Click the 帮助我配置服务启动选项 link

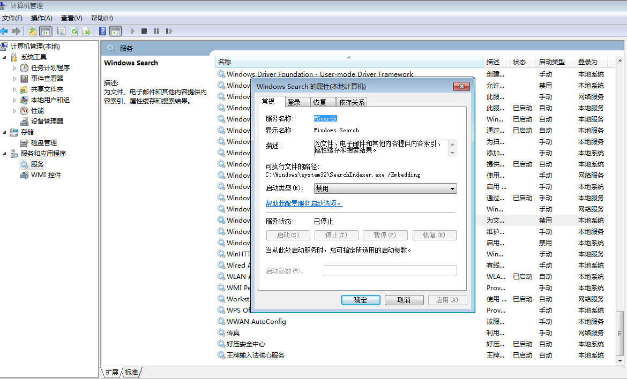click(x=304, y=203)
